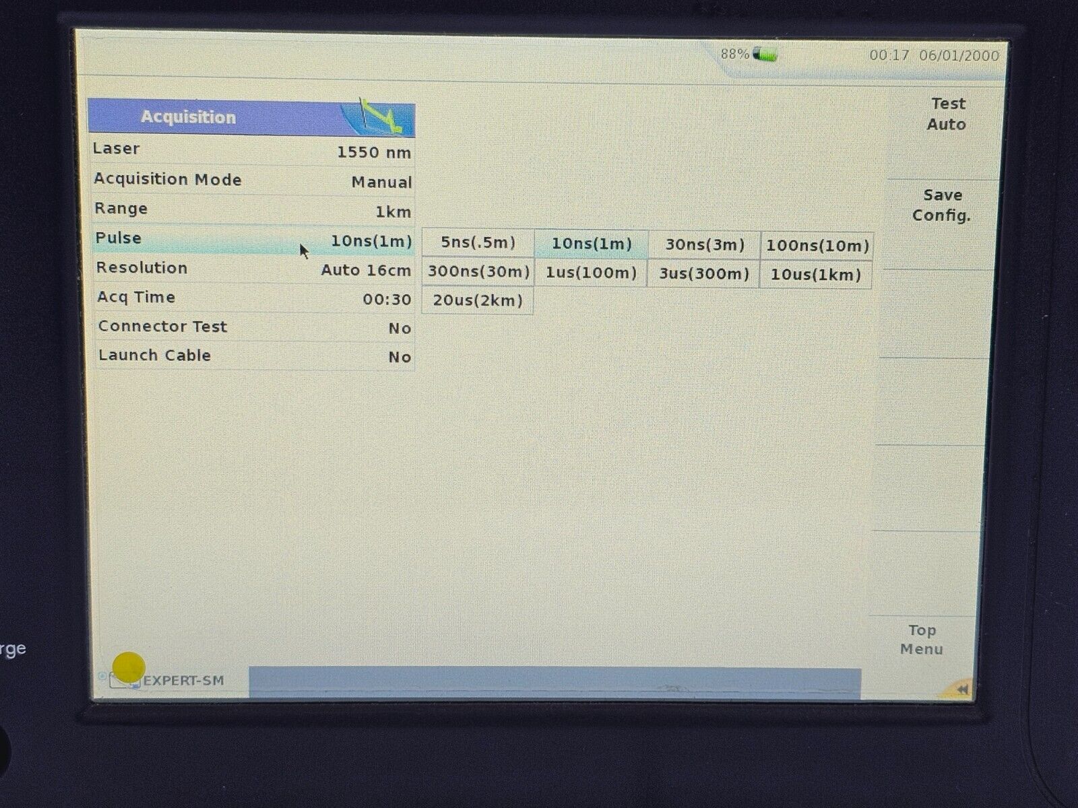This screenshot has width=1078, height=808.
Task: Select the 5ns(.5m) pulse option
Action: click(478, 243)
